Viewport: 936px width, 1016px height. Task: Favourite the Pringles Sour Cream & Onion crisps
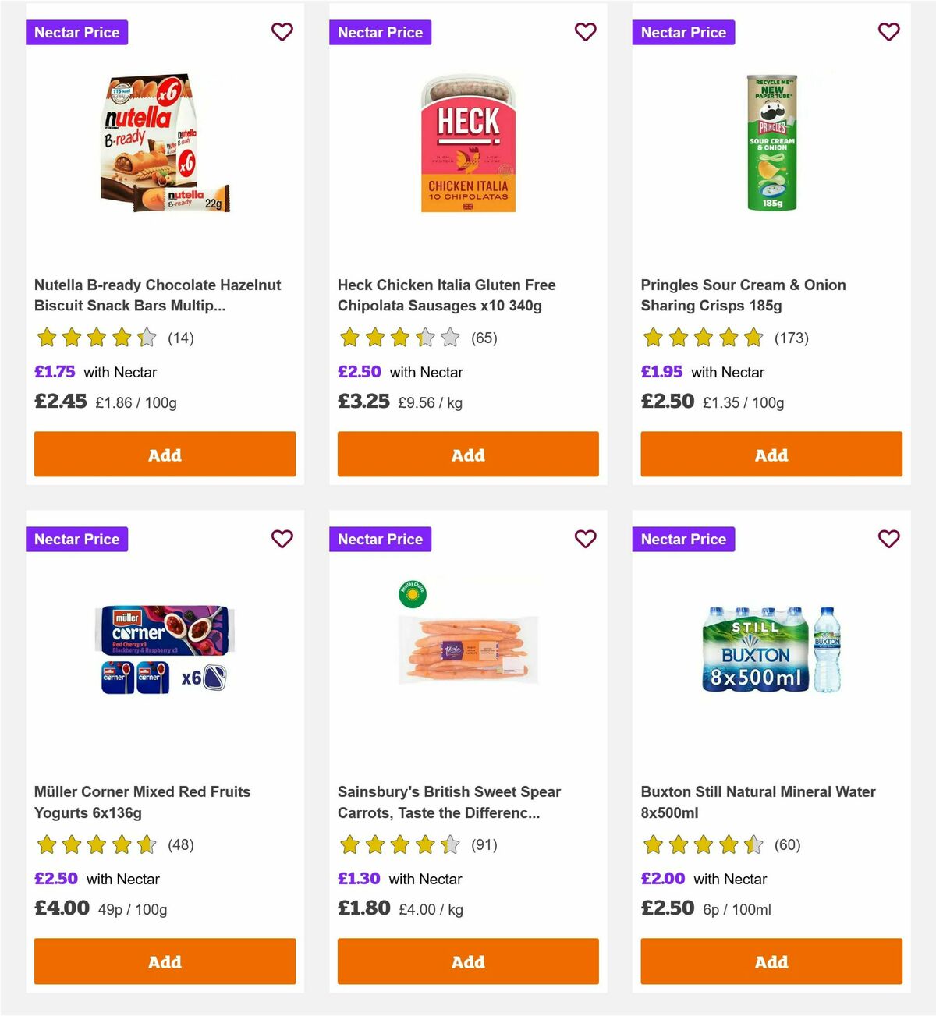tap(889, 32)
